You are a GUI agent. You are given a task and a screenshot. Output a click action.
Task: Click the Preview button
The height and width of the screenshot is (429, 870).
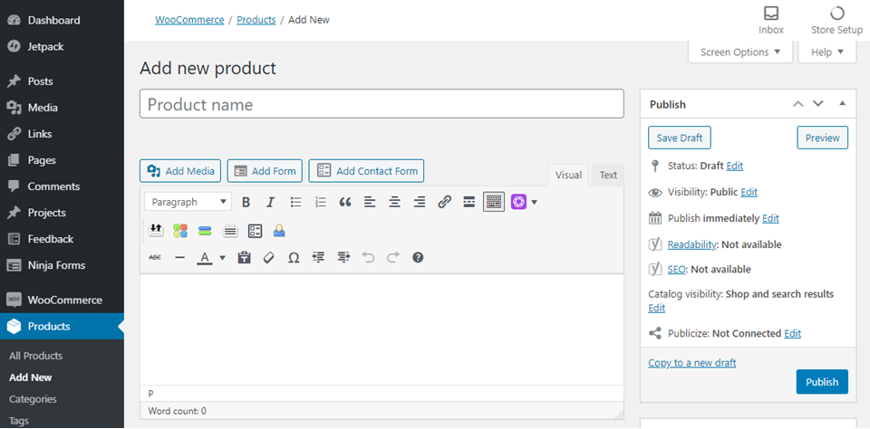point(822,138)
